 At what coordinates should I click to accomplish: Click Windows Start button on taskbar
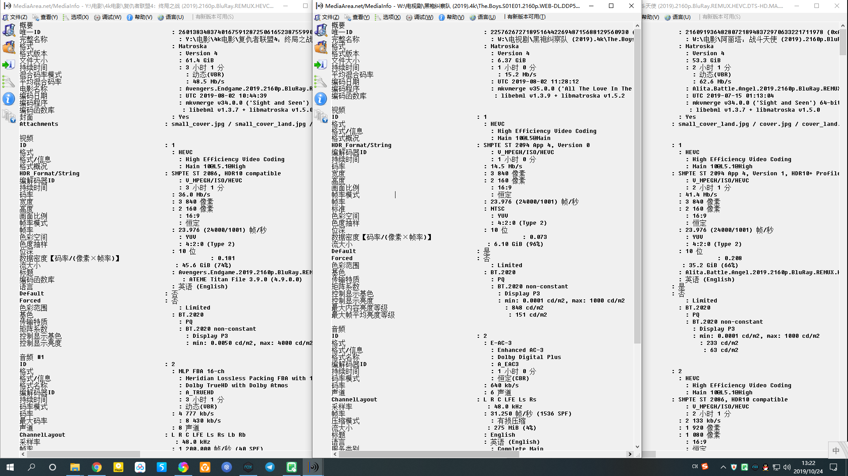pyautogui.click(x=10, y=467)
